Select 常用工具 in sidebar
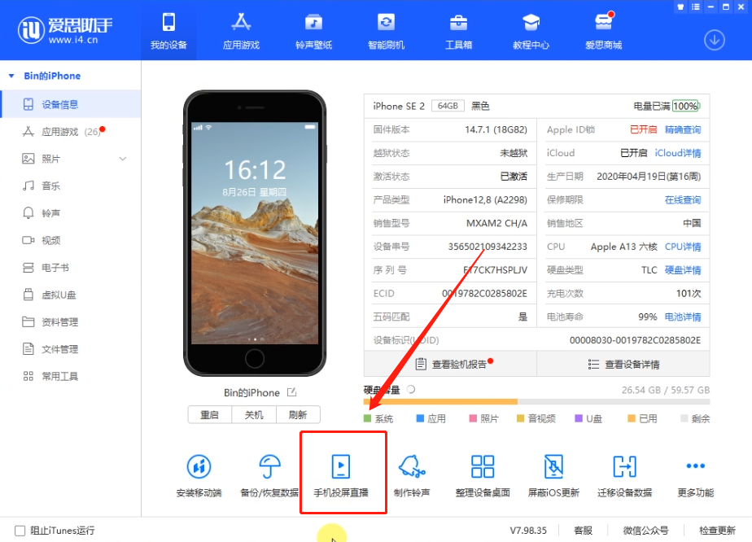752x542 pixels. point(71,376)
